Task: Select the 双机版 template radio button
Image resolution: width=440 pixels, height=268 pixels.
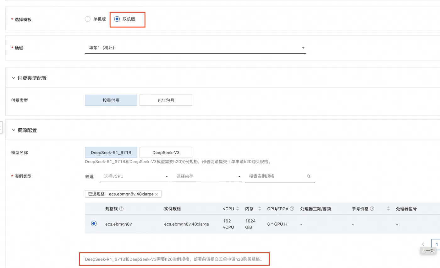Action: click(x=117, y=19)
